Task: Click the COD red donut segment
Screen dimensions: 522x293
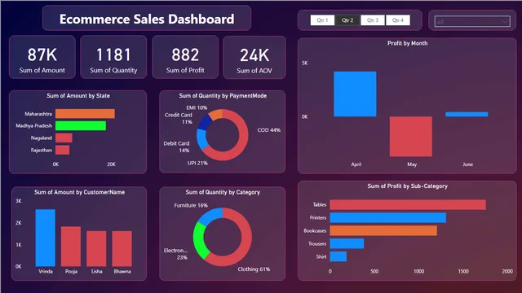Action: (x=243, y=135)
